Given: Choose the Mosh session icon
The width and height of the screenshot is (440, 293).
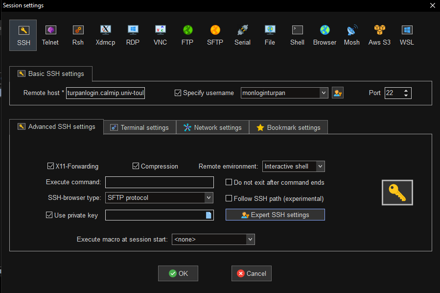Looking at the screenshot, I should (352, 34).
